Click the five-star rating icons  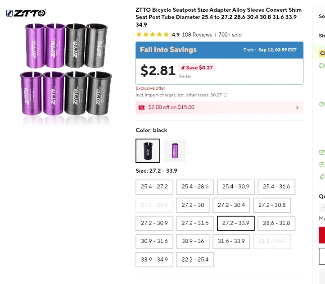coord(152,35)
